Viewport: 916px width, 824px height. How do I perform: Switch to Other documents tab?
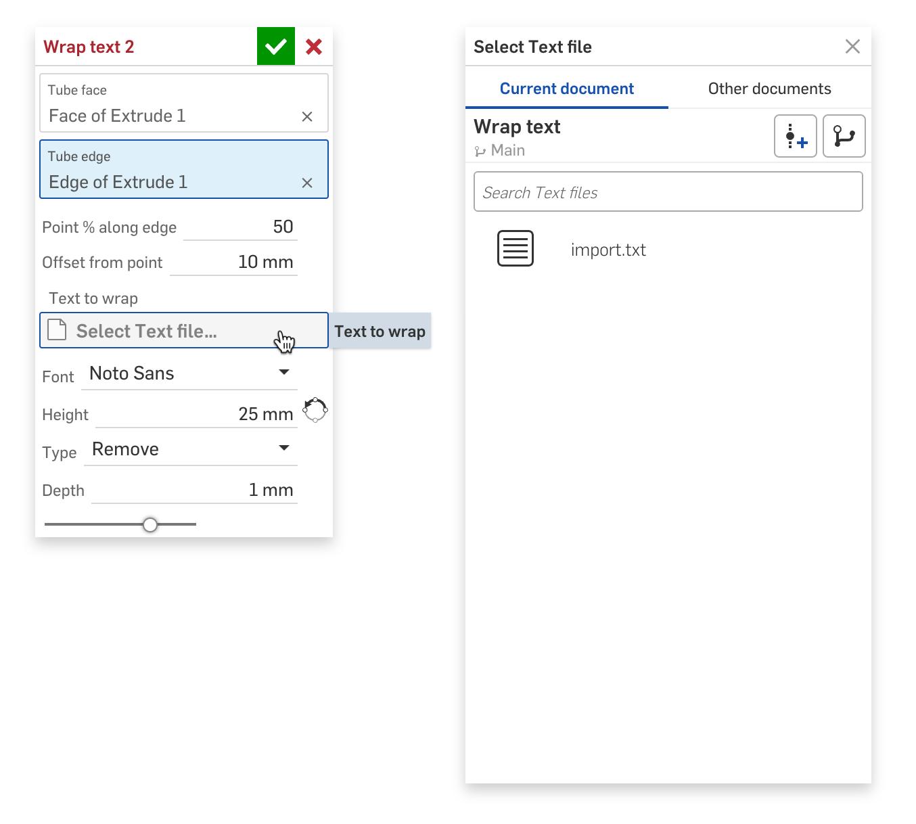click(x=769, y=89)
